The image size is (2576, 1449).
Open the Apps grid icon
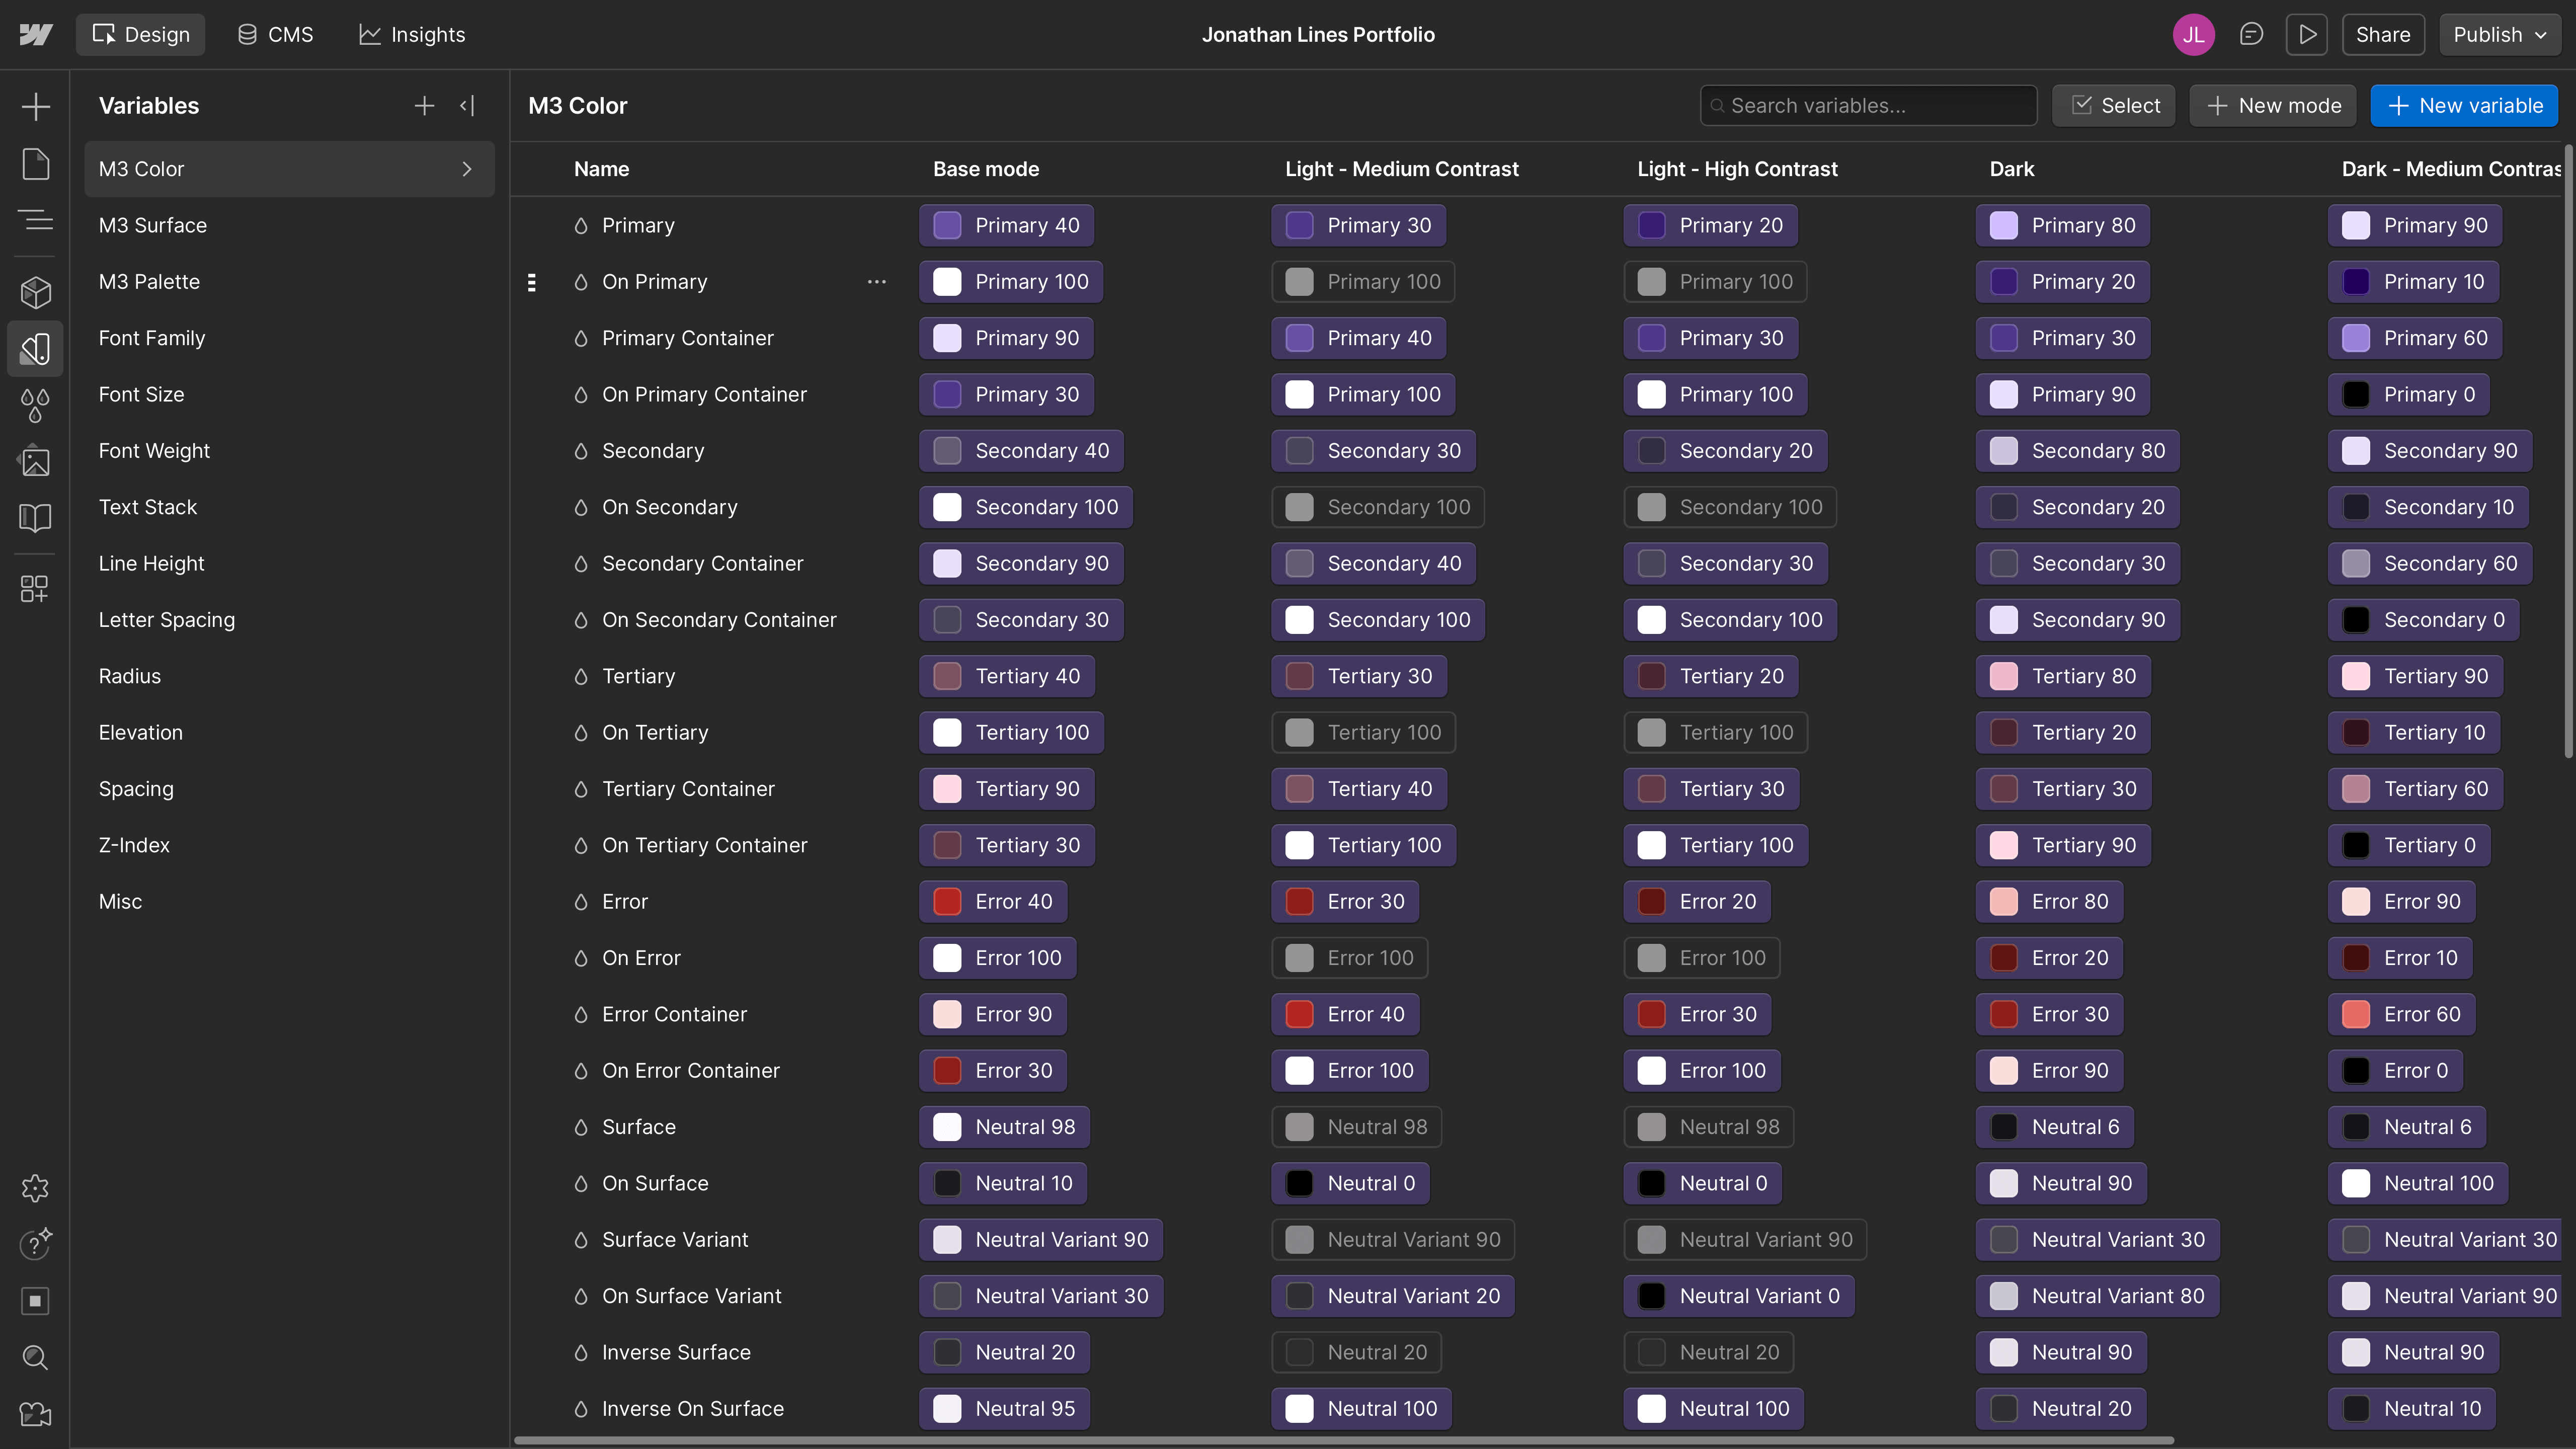click(x=35, y=588)
